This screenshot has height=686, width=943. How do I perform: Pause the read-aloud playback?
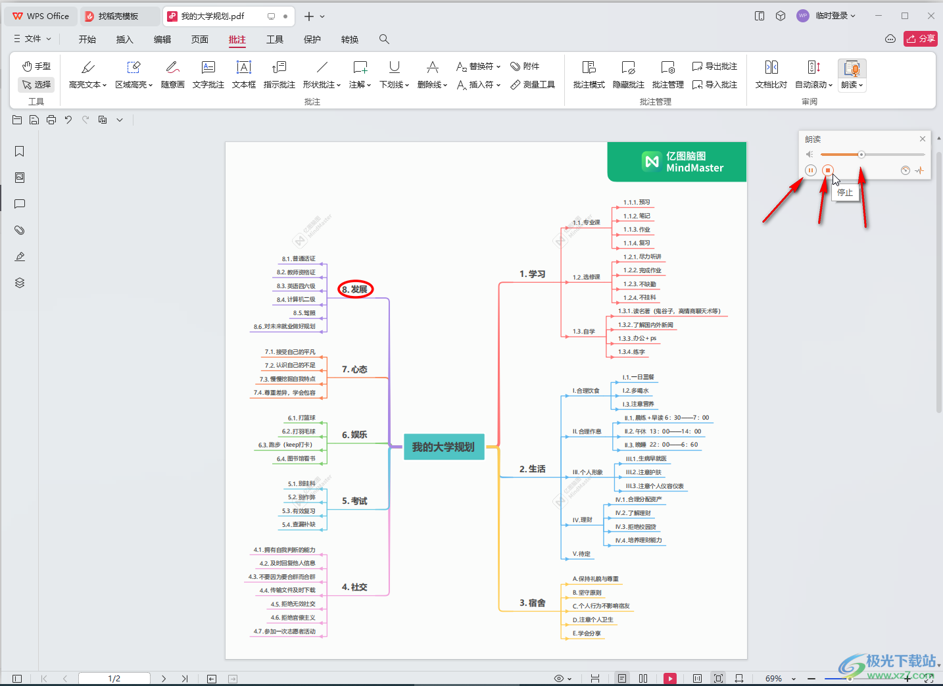coord(811,170)
